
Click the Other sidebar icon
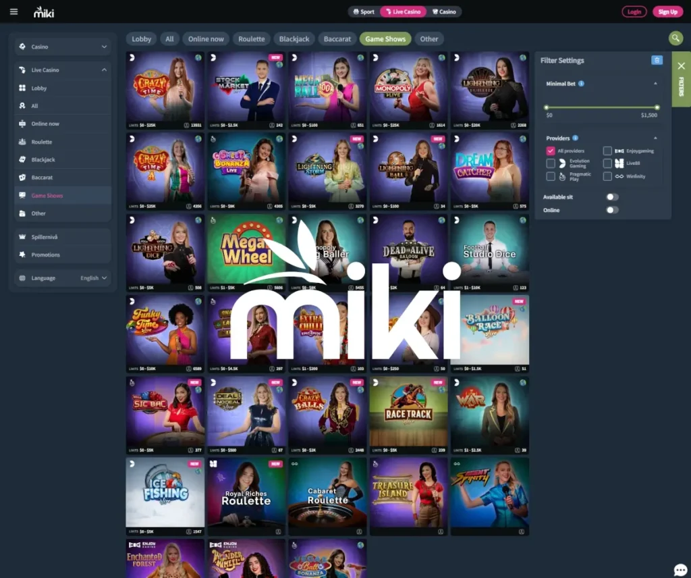[22, 213]
